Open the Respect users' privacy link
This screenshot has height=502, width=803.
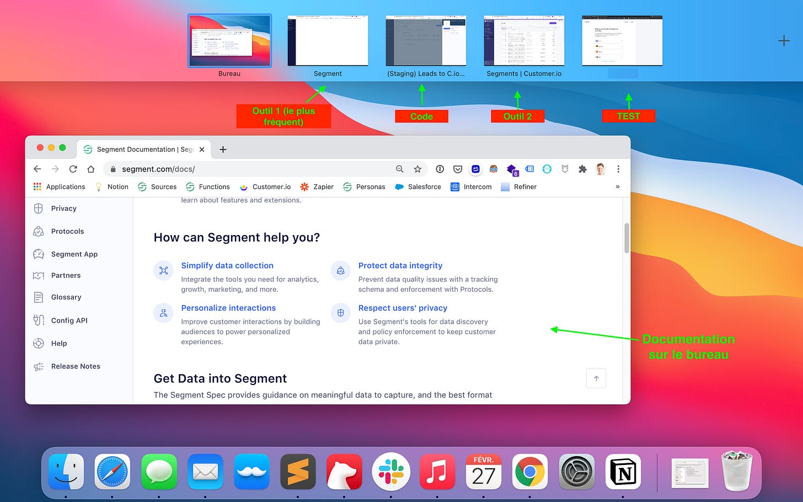403,308
